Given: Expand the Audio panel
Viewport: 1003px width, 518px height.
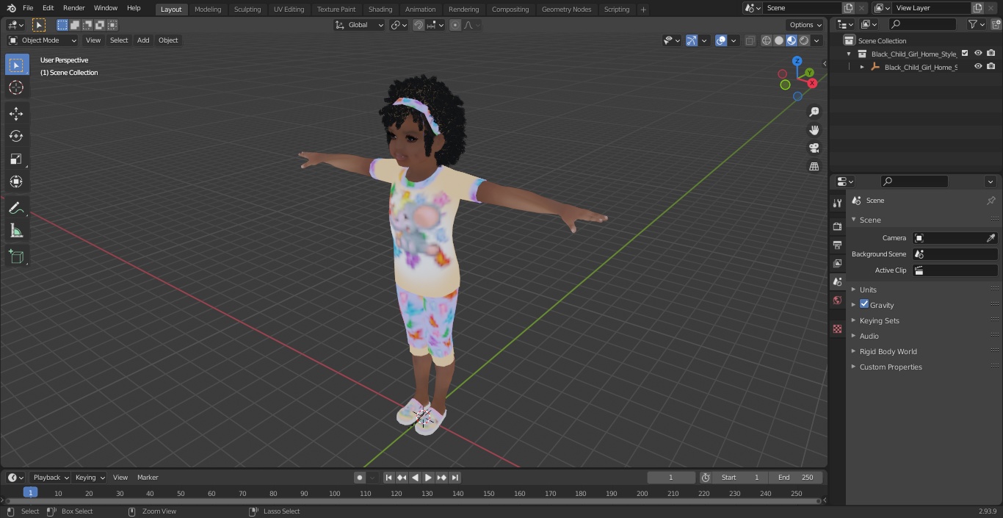Looking at the screenshot, I should click(x=869, y=336).
